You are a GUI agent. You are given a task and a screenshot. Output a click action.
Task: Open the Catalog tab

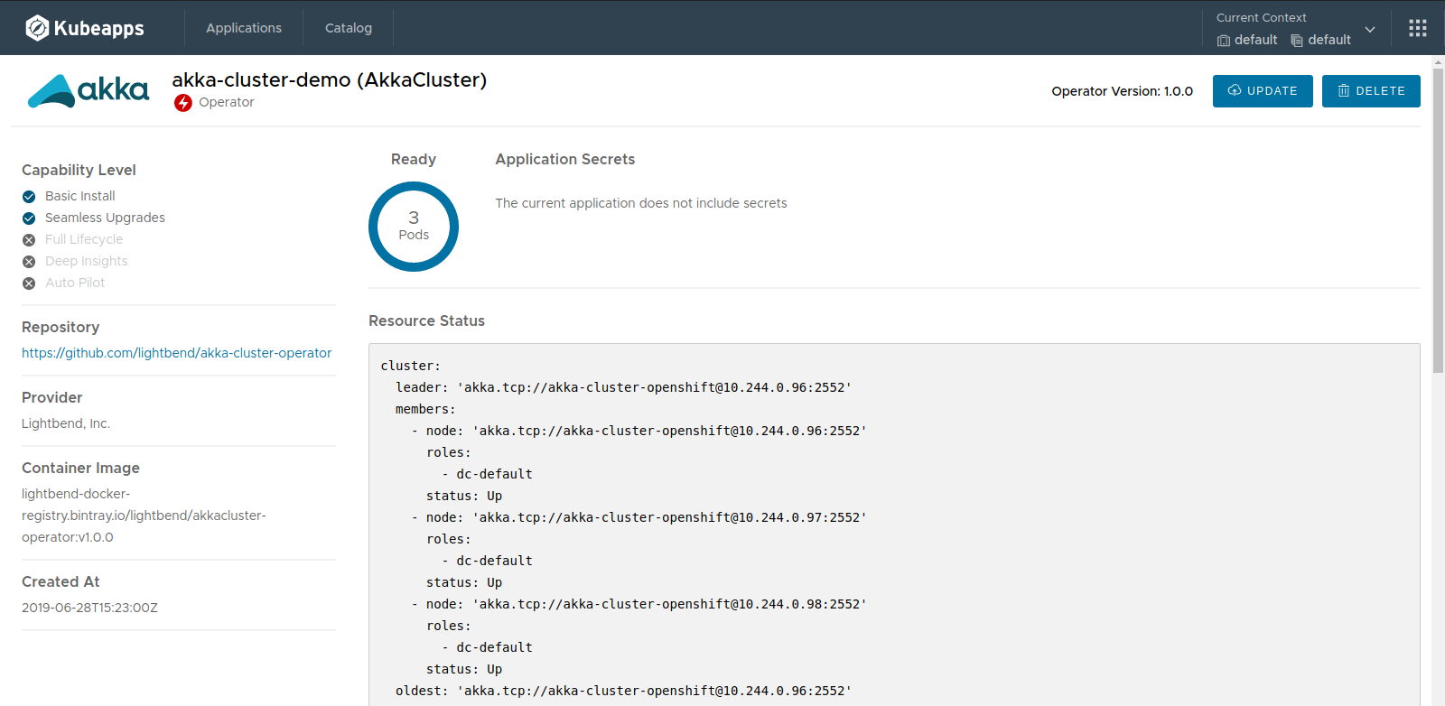tap(349, 28)
